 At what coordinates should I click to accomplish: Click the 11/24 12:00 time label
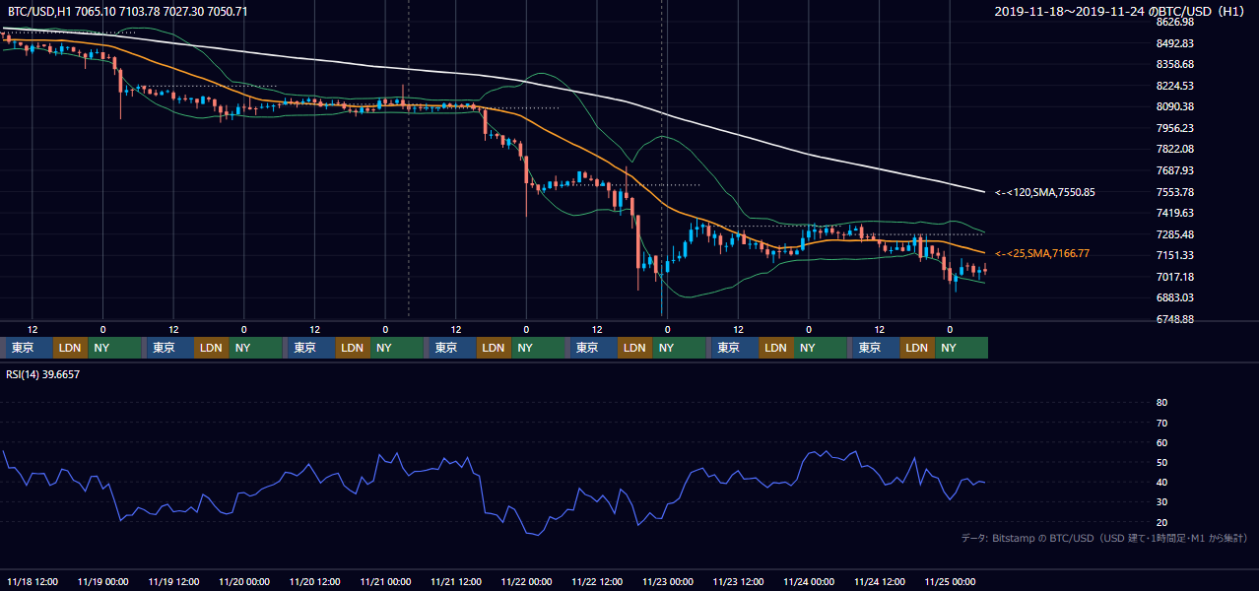[881, 581]
